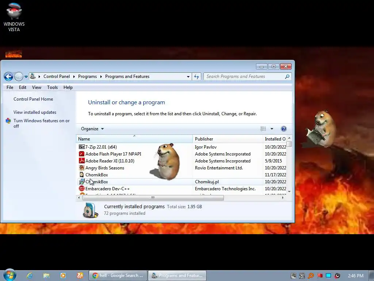
Task: Click Programs and Features taskbar button
Action: (177, 276)
